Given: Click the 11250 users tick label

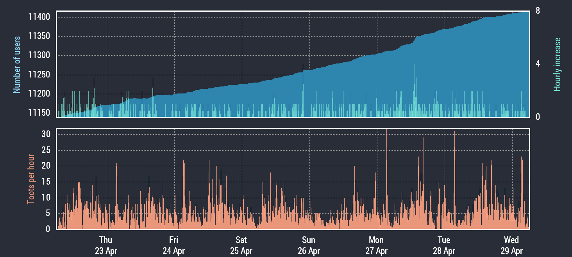Looking at the screenshot, I should (x=39, y=75).
